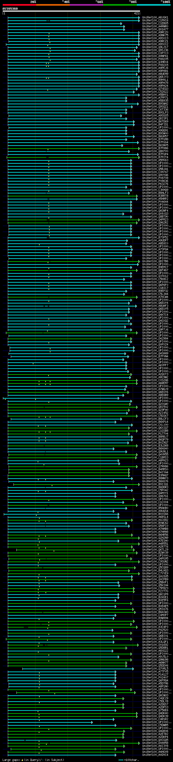
Task: Click hit UniRef100_P49215
Action: pos(155,65)
